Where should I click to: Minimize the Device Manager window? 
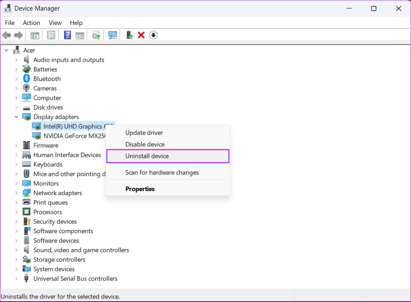click(x=349, y=8)
